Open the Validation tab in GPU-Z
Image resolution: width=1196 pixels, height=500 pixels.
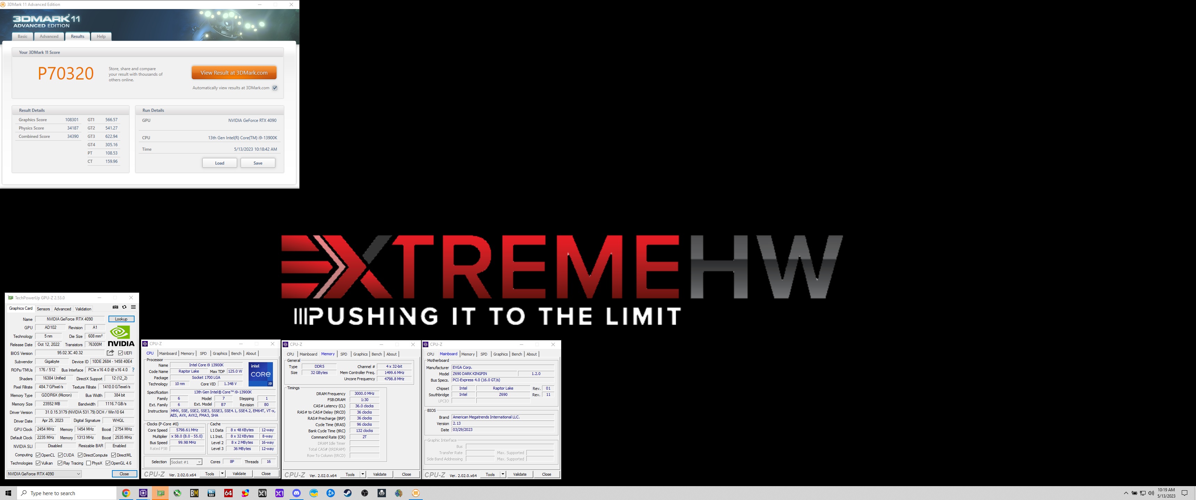tap(83, 309)
